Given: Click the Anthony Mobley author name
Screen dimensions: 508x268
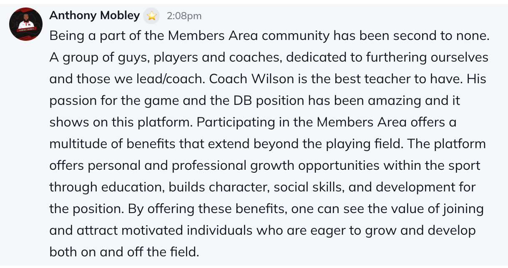Looking at the screenshot, I should pyautogui.click(x=94, y=16).
